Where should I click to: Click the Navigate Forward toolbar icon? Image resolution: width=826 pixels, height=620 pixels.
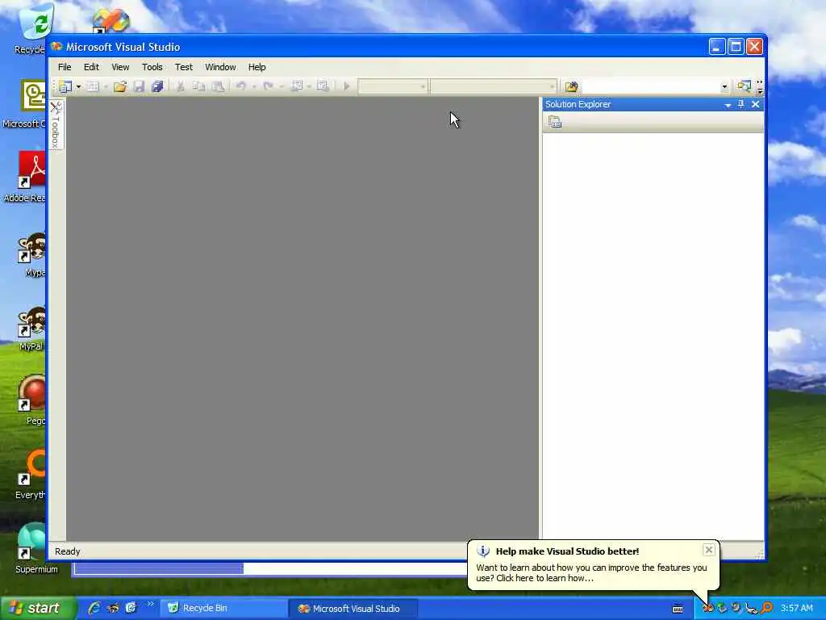coord(323,86)
